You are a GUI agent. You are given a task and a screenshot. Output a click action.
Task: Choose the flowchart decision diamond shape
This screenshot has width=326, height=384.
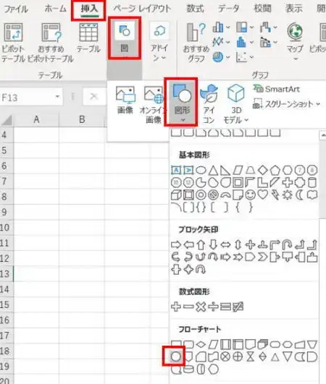coord(201,344)
